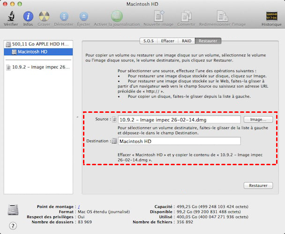The width and height of the screenshot is (285, 234).
Task: Click the destination volume icon
Action: [114, 141]
